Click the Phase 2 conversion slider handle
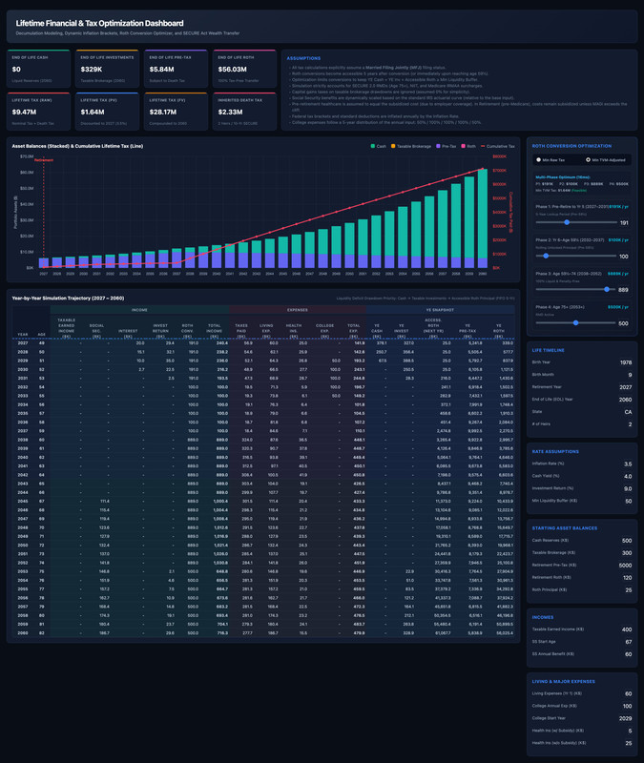Screen dimensions: 644x763 coord(546,256)
